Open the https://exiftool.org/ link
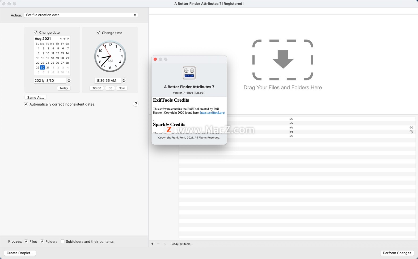The width and height of the screenshot is (418, 259). 213,113
